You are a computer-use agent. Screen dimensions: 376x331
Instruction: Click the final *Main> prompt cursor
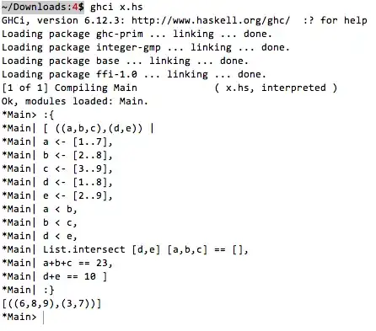click(x=44, y=318)
